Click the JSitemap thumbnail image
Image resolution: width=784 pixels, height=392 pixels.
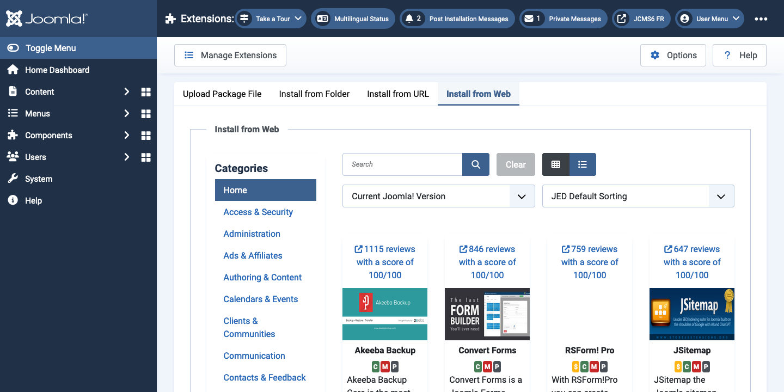tap(692, 314)
